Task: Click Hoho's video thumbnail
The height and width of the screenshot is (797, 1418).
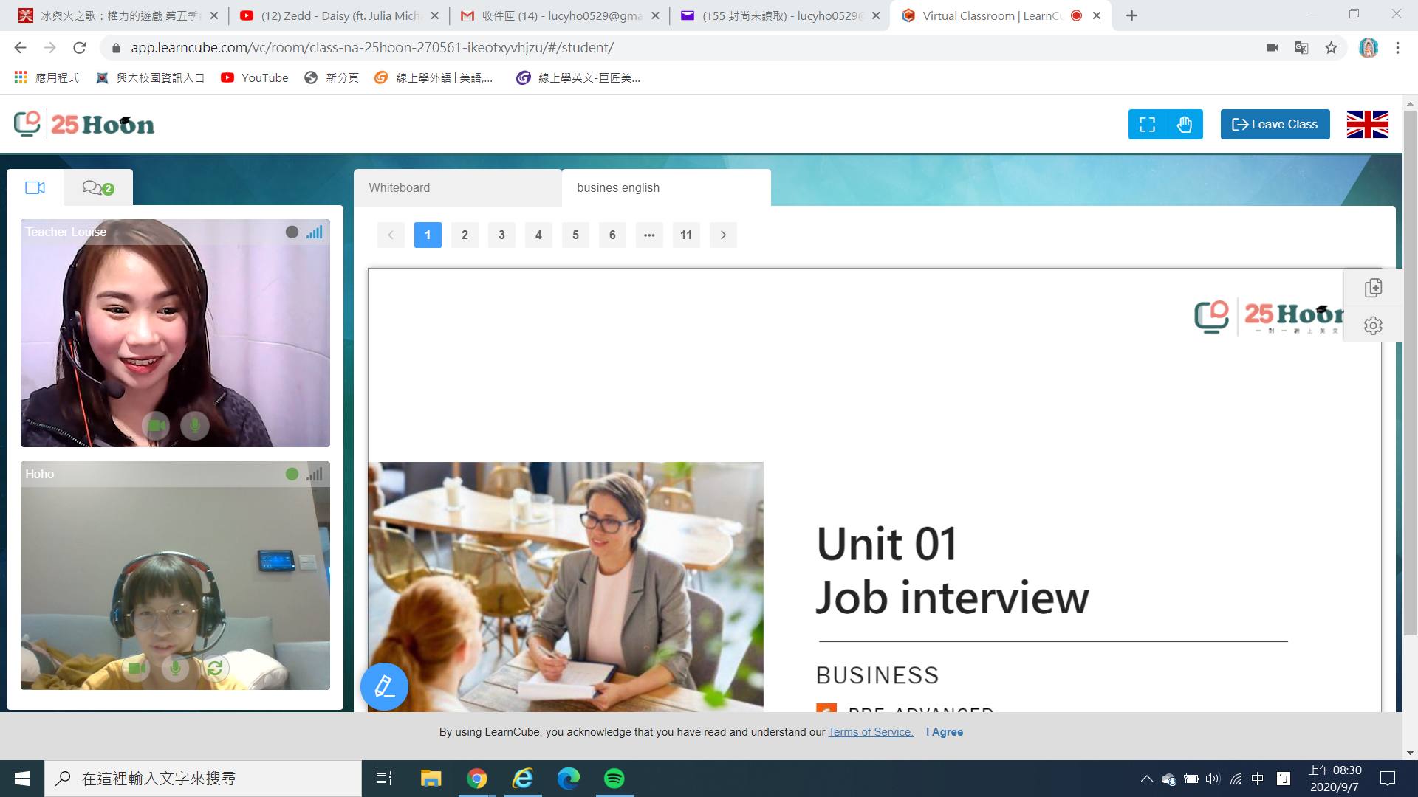Action: (175, 576)
